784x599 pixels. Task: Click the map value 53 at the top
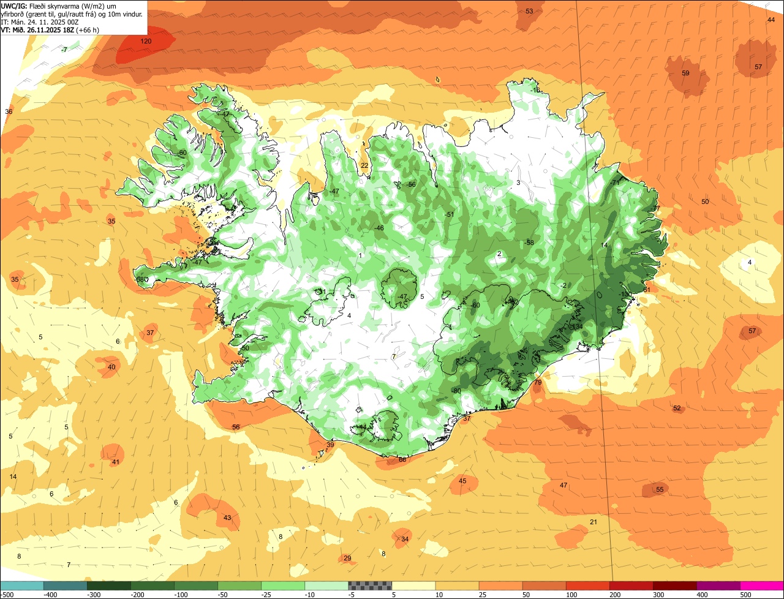(x=529, y=11)
